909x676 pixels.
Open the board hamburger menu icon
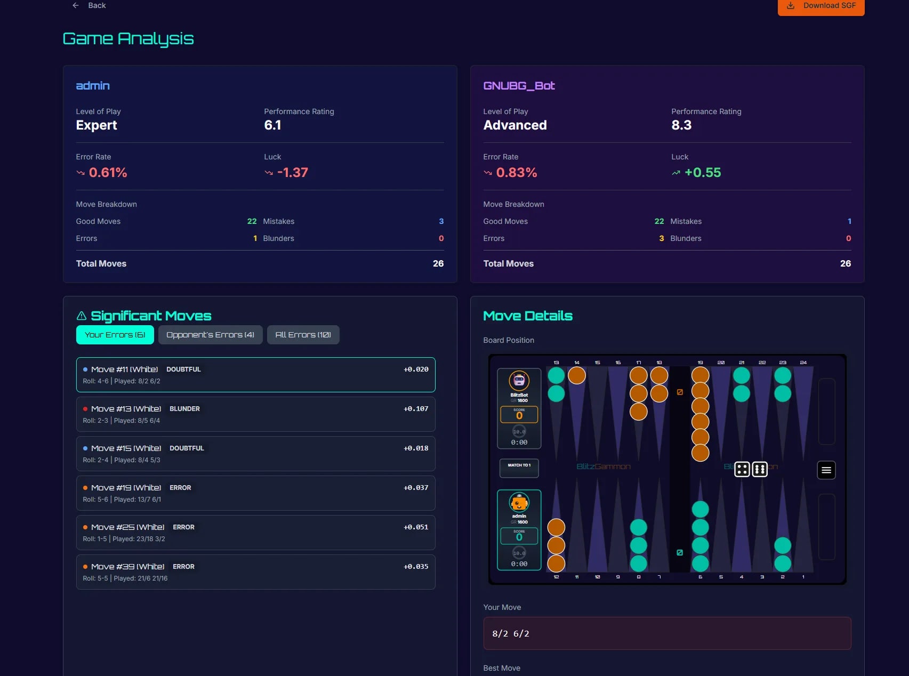pos(826,470)
